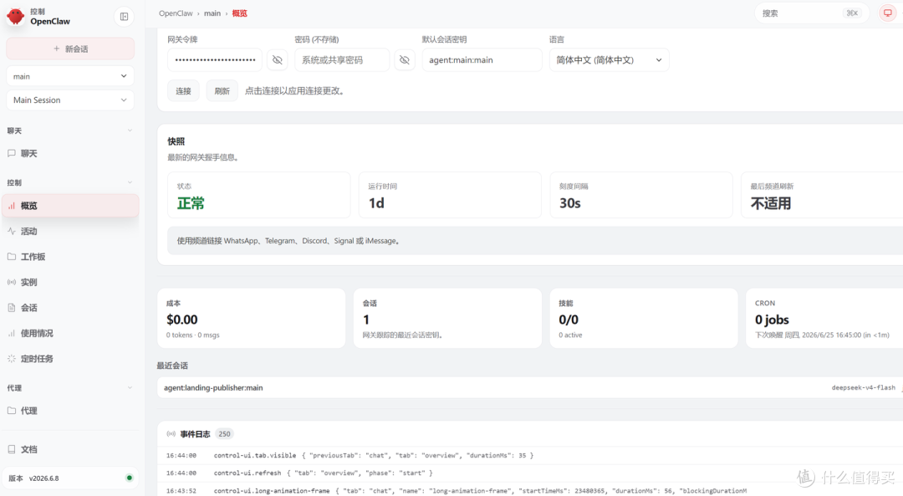Toggle gateway token visibility eye icon
This screenshot has height=496, width=903.
277,60
